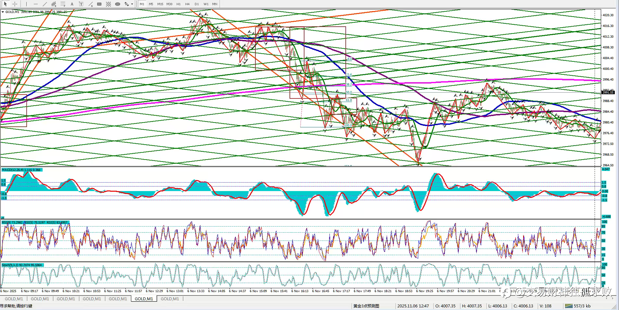Click the 3964.50 price axis label
The image size is (619, 310).
tap(608, 165)
